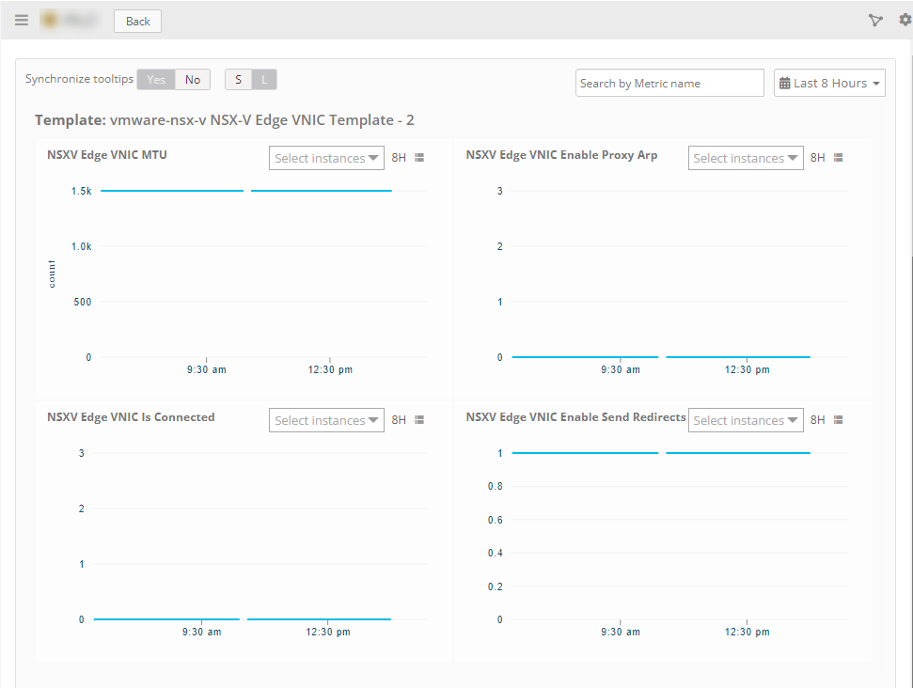The image size is (913, 688).
Task: Click the calendar icon in time range selector
Action: tap(786, 83)
